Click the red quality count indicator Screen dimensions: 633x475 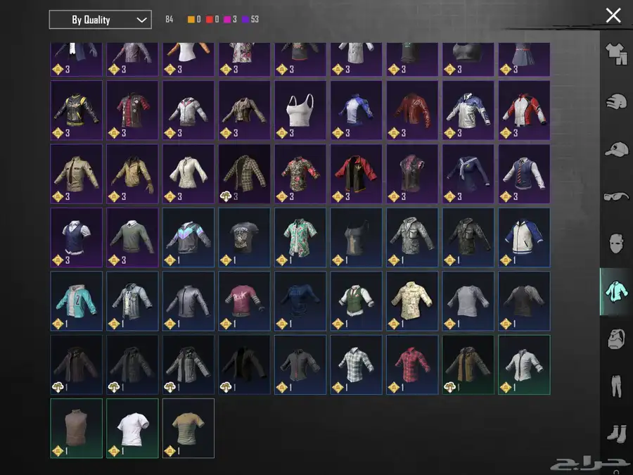[x=212, y=20]
